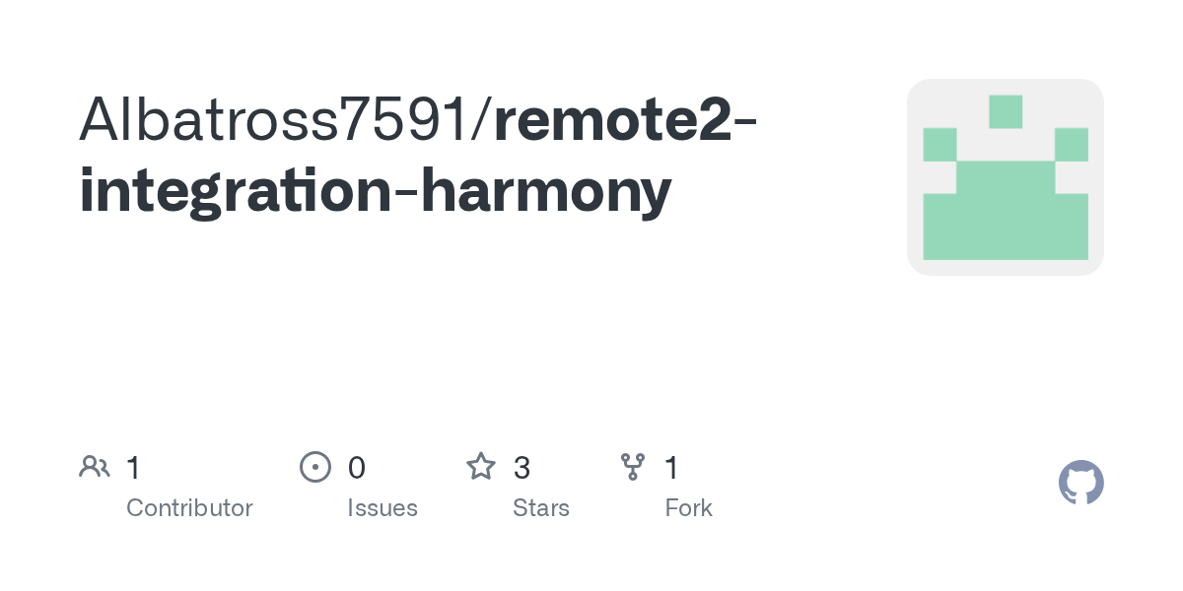Click the small left green square of the identicon
Image resolution: width=1183 pixels, height=591 pixels.
click(939, 145)
